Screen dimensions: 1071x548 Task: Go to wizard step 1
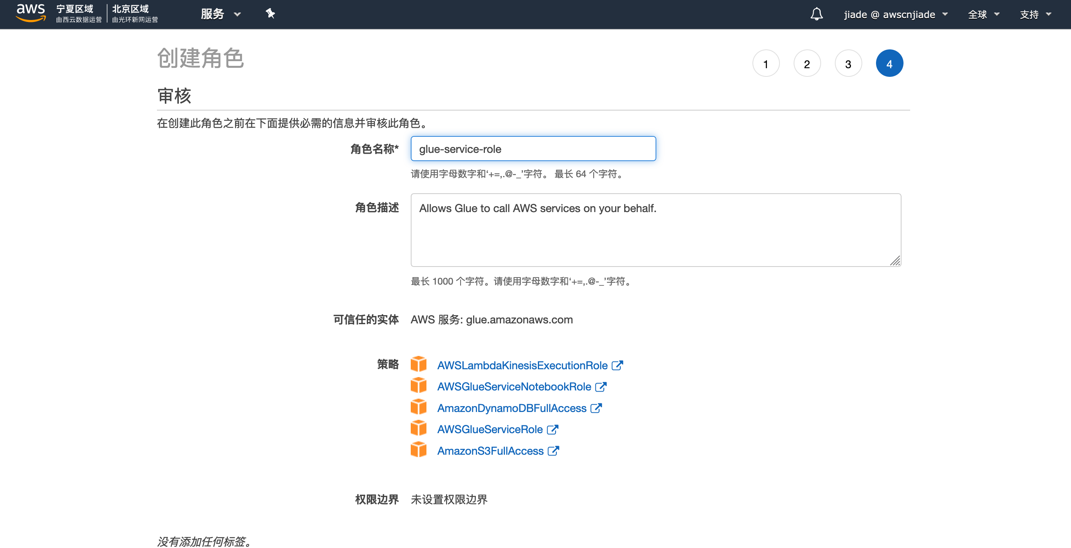pyautogui.click(x=765, y=64)
